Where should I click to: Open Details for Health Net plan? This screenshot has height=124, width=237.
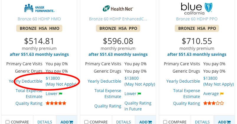tap(123, 122)
